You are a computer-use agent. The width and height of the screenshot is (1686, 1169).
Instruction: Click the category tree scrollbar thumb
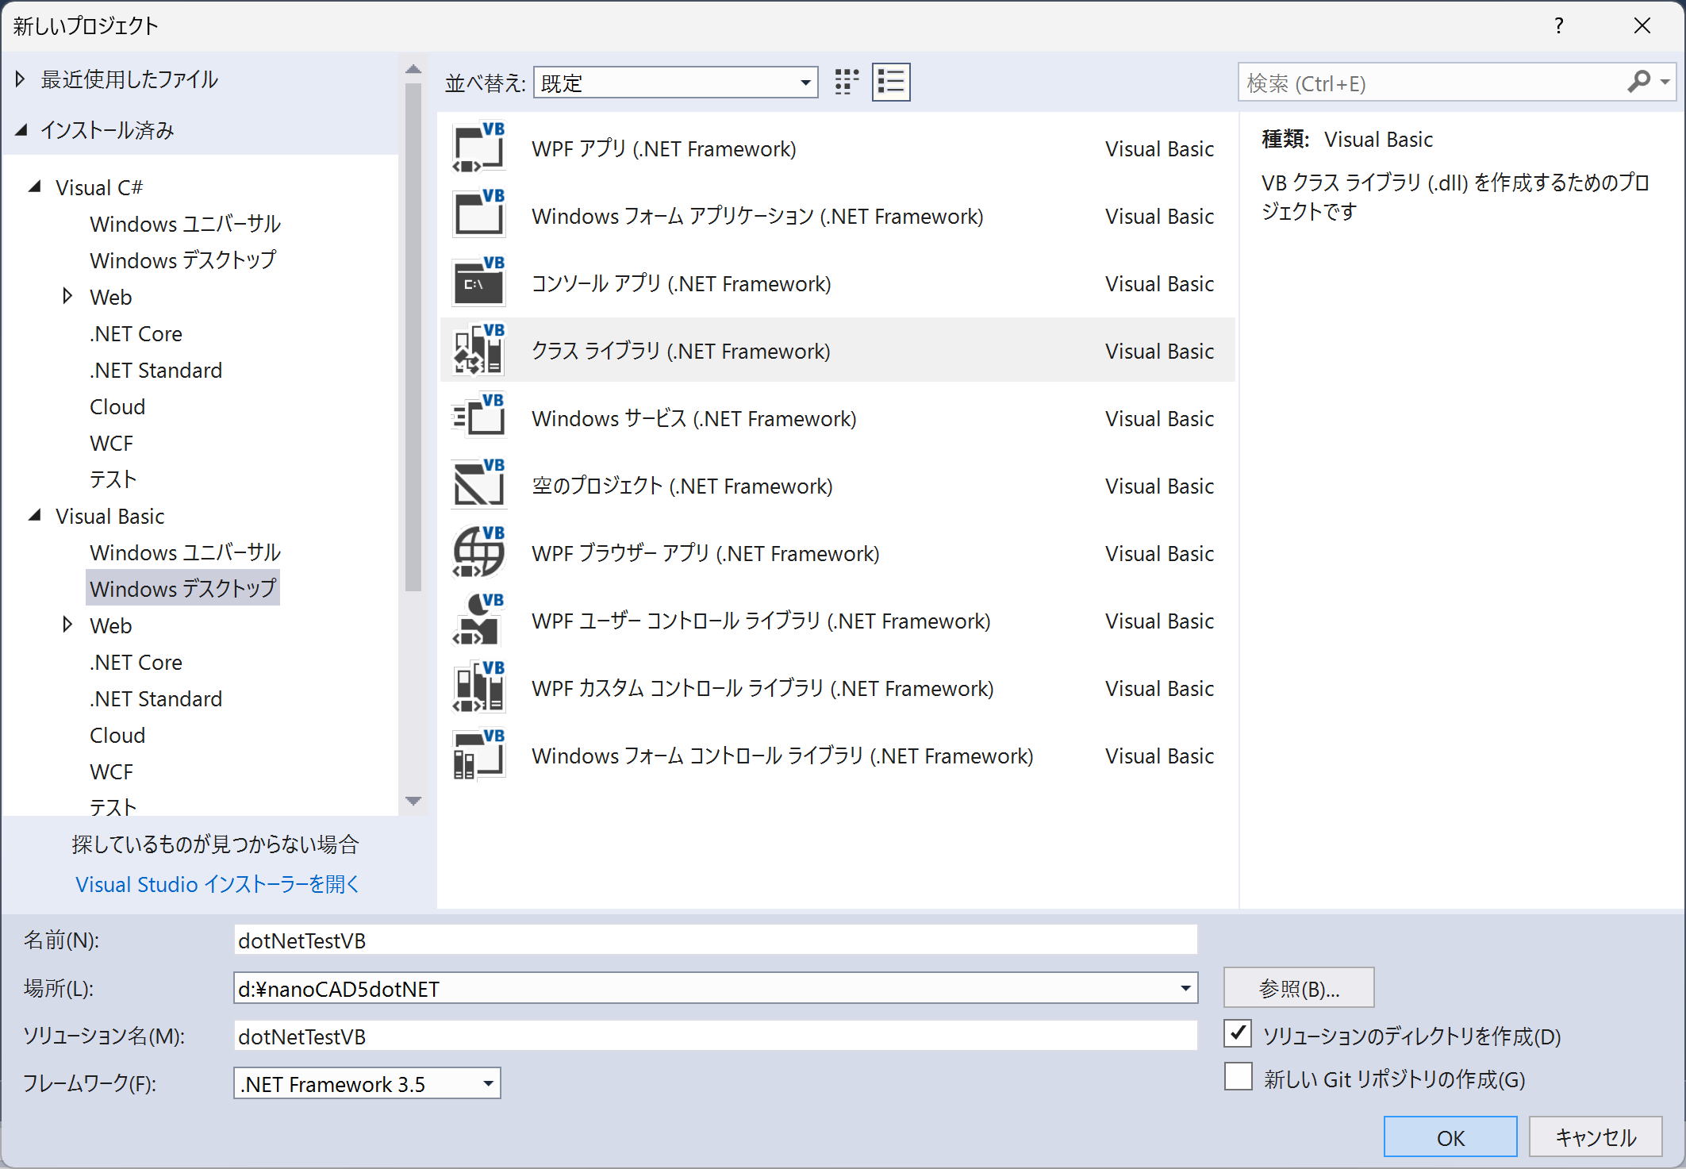pyautogui.click(x=413, y=337)
